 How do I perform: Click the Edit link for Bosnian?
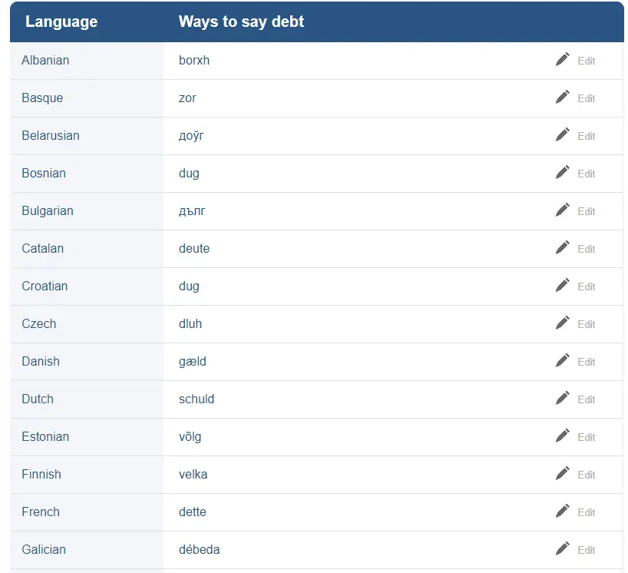click(x=586, y=174)
